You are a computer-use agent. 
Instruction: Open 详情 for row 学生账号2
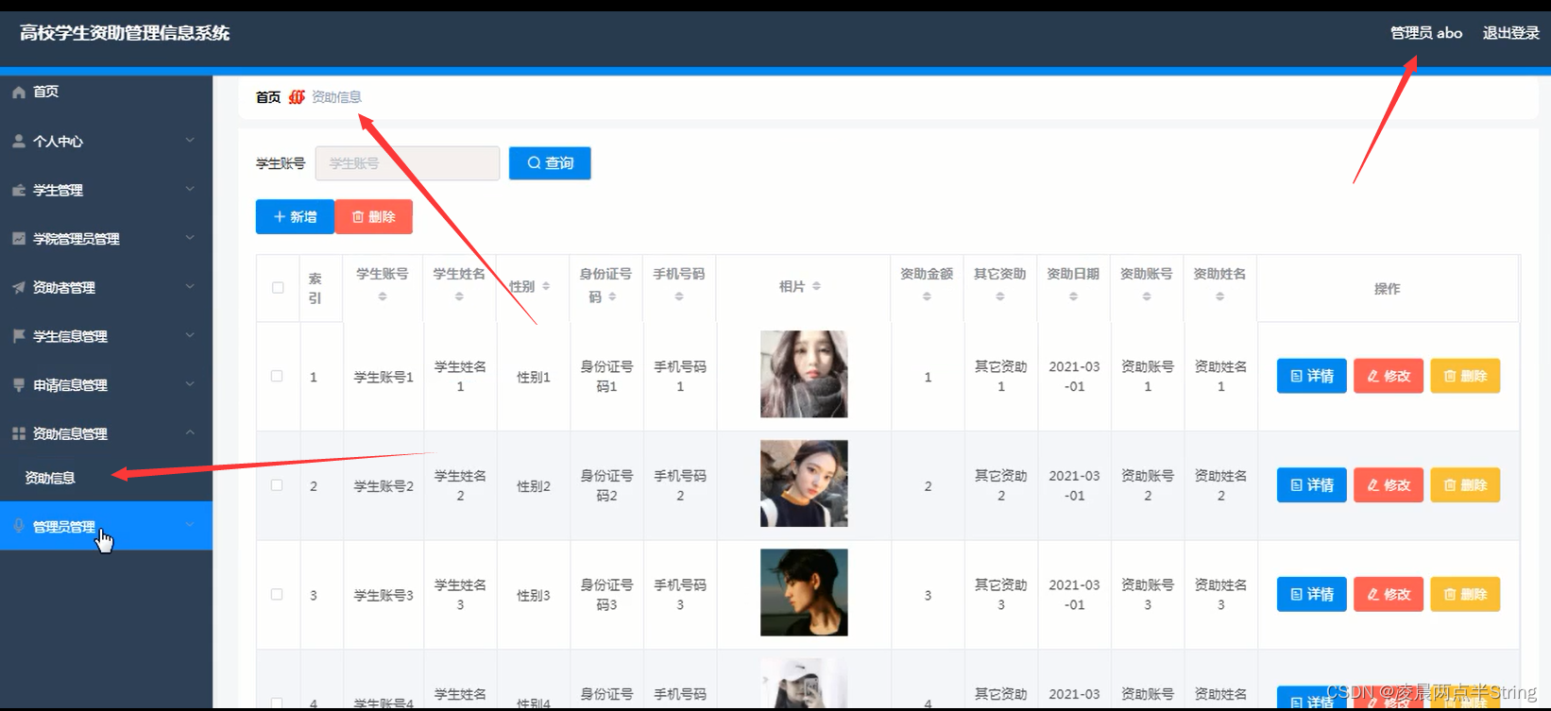pos(1311,485)
